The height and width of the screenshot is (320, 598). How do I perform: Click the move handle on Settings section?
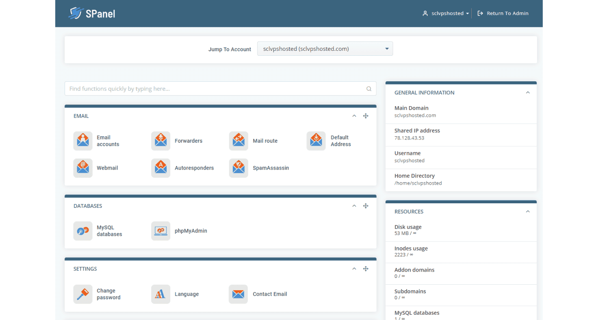366,269
